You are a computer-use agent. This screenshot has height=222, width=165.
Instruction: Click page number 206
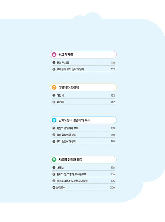point(113,187)
